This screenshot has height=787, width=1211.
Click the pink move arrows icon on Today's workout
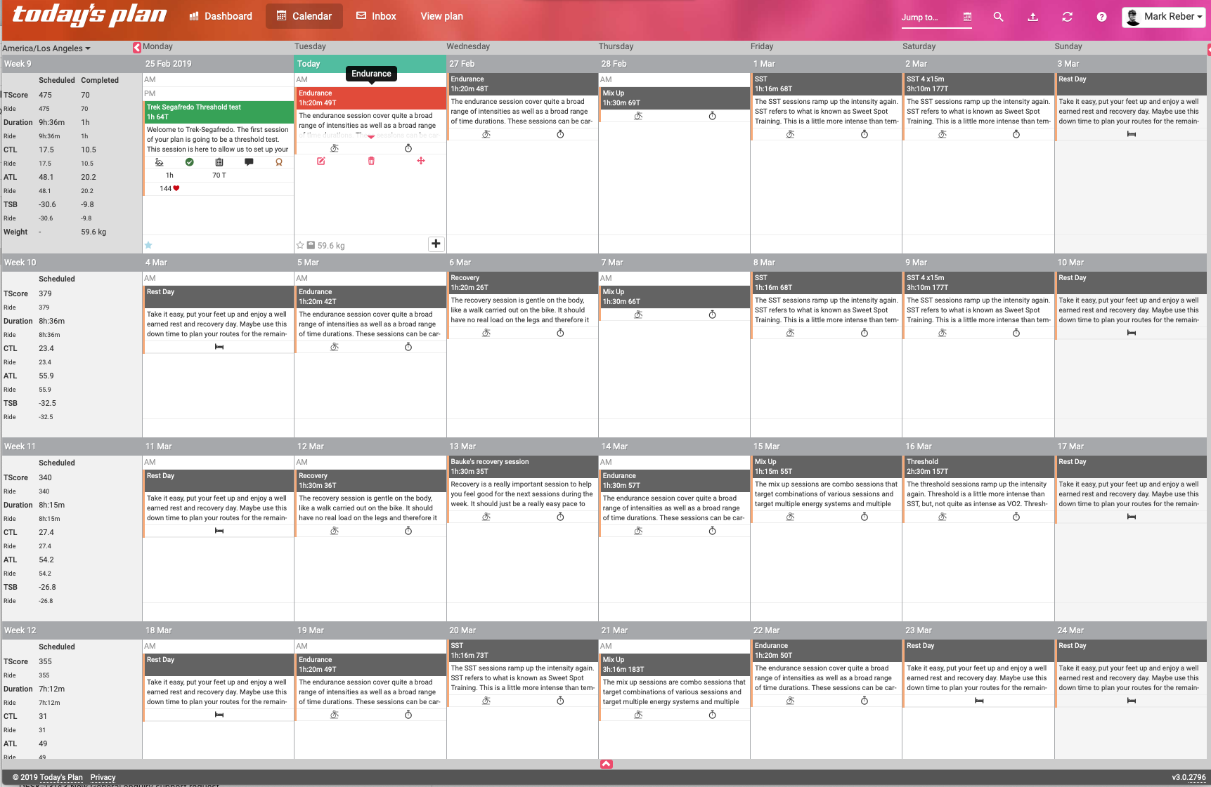[421, 161]
